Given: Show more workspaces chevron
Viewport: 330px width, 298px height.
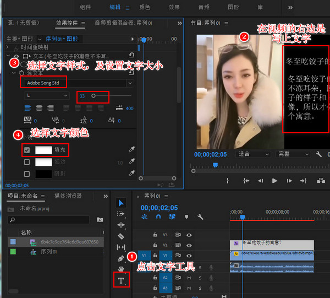Looking at the screenshot, I should (290, 8).
